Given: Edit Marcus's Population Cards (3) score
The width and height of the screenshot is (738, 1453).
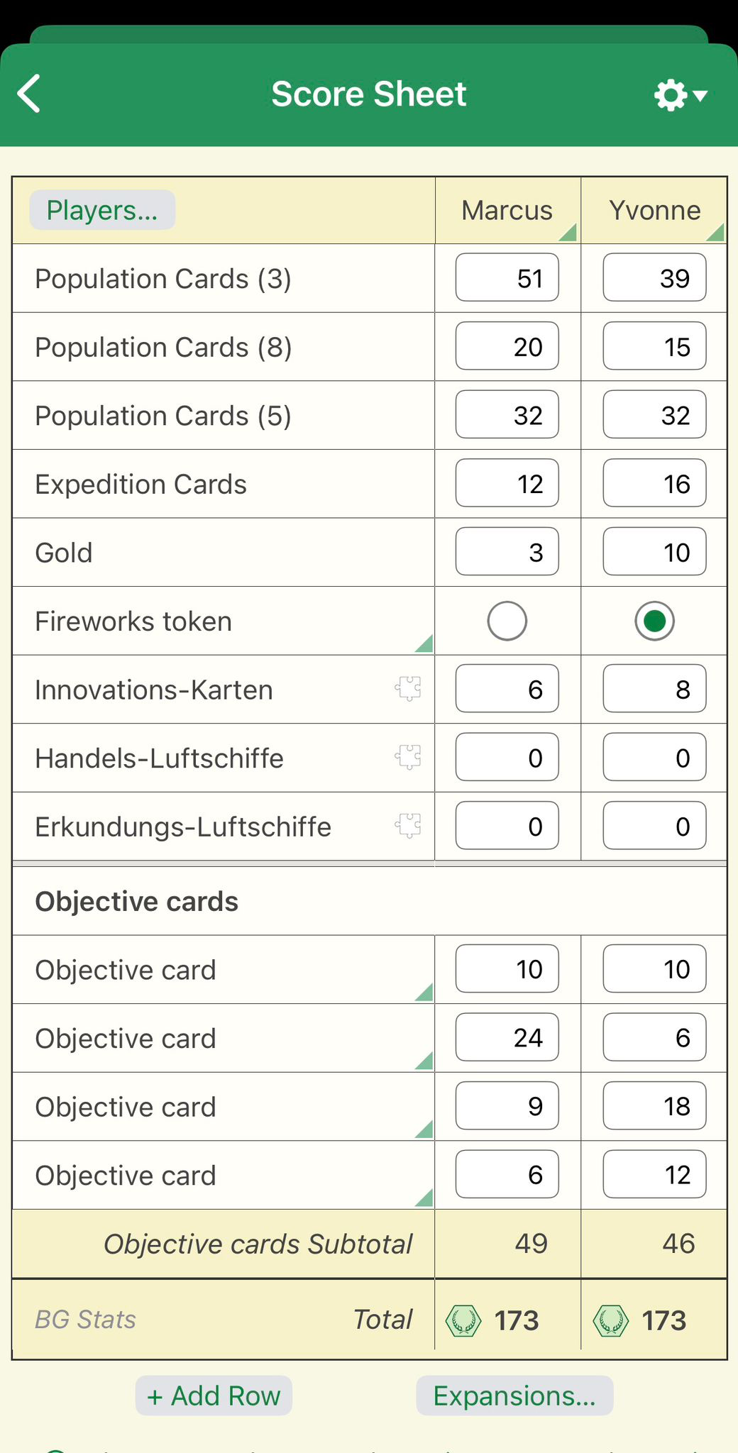Looking at the screenshot, I should pyautogui.click(x=507, y=278).
